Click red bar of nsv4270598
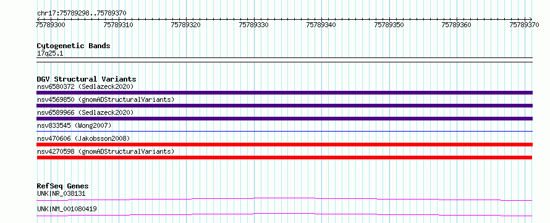The width and height of the screenshot is (550, 223). (284, 158)
